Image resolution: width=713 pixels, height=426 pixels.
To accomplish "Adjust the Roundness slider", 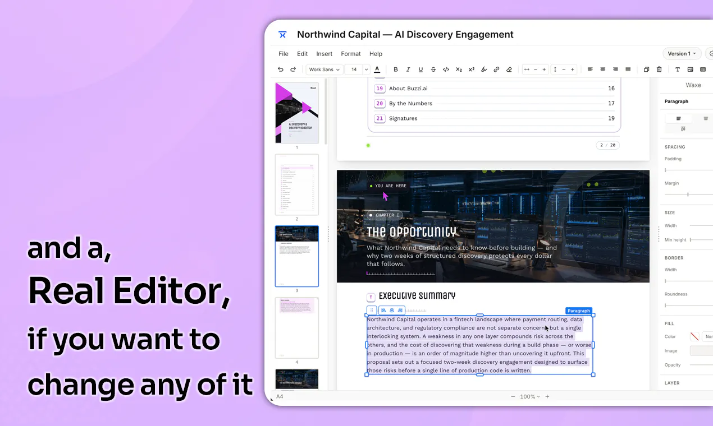I will [689, 305].
